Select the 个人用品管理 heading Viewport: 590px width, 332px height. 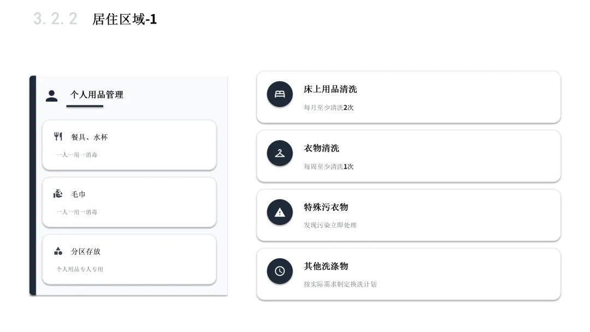point(97,94)
